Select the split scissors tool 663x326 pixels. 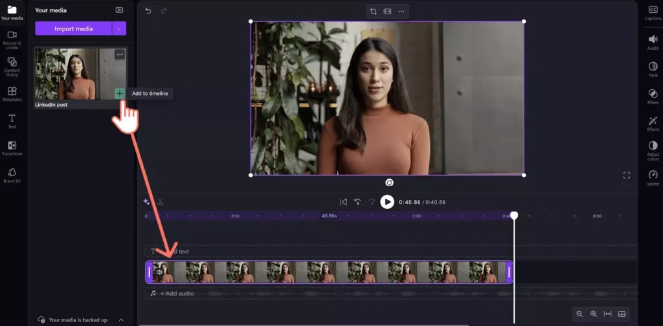coord(160,202)
